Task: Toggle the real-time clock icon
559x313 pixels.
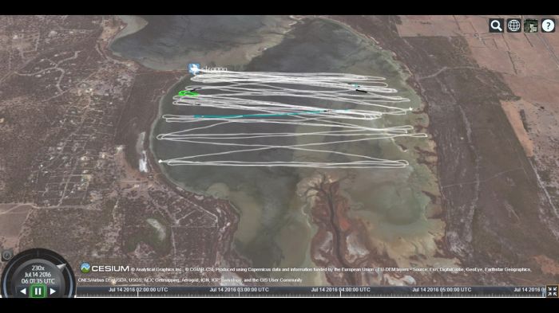Action: click(x=7, y=256)
